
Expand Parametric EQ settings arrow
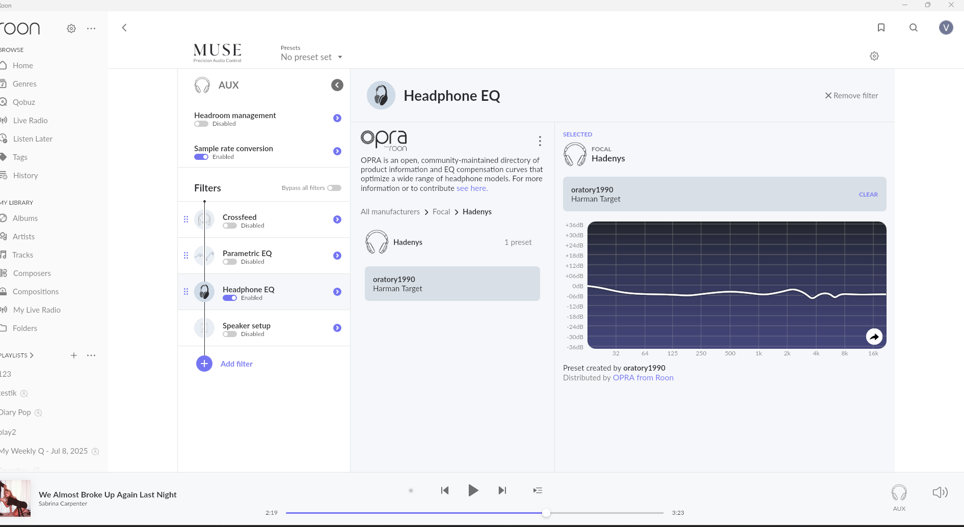[337, 256]
